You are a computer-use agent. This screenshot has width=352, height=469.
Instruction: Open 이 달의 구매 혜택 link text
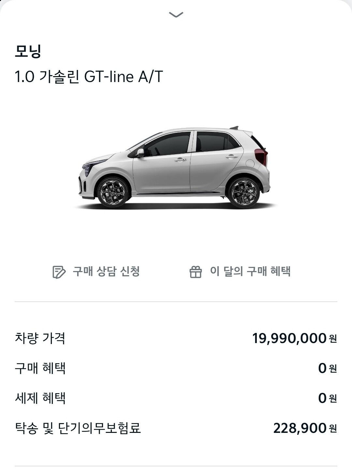(250, 271)
